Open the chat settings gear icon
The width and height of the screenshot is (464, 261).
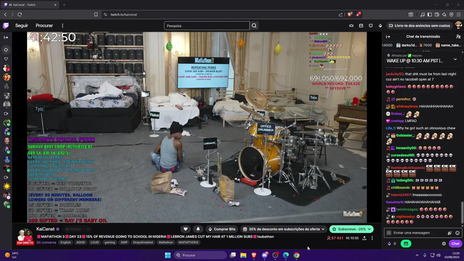[x=444, y=244]
